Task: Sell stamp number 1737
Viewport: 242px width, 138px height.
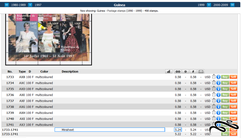Action: (x=233, y=101)
